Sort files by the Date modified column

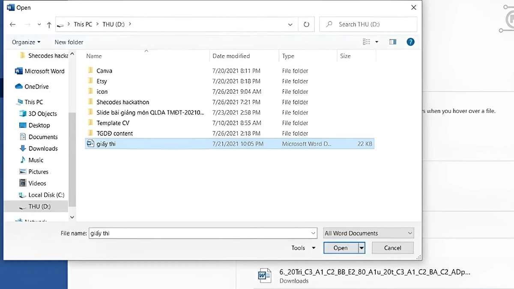pyautogui.click(x=231, y=56)
